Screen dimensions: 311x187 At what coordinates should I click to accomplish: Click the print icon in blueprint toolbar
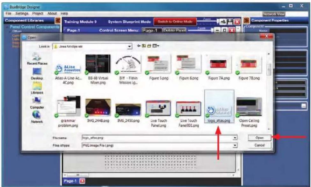point(223,22)
